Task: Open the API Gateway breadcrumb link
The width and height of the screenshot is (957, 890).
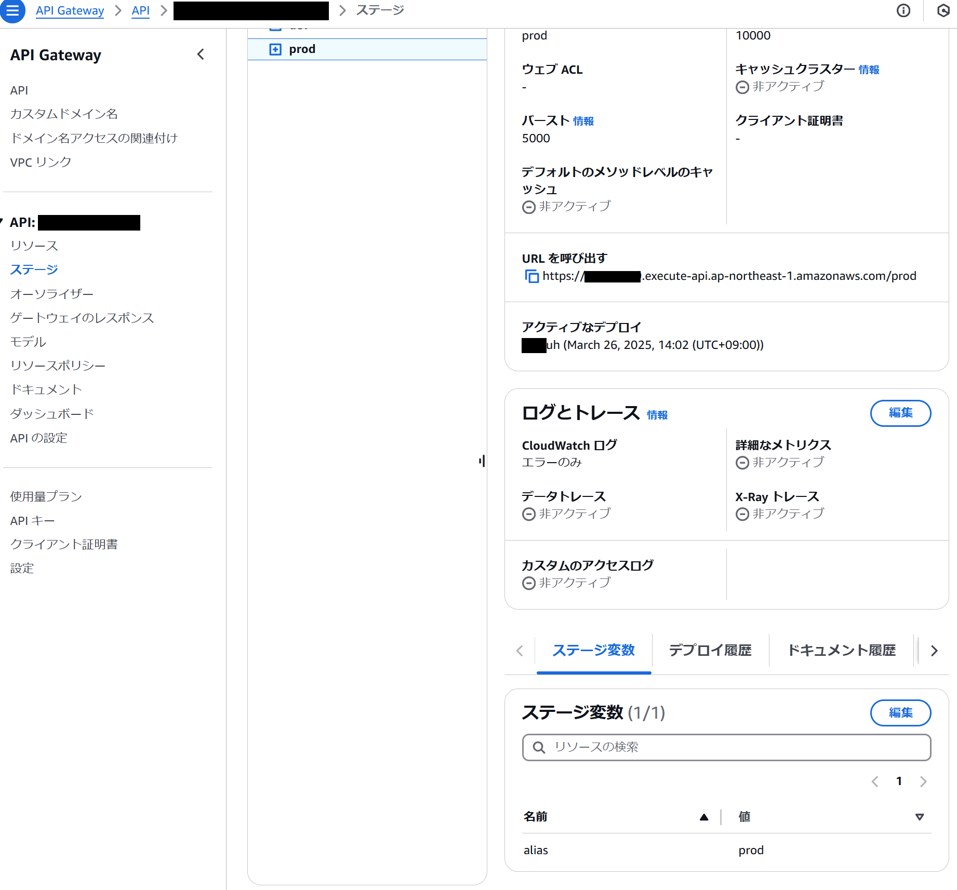Action: [x=70, y=10]
